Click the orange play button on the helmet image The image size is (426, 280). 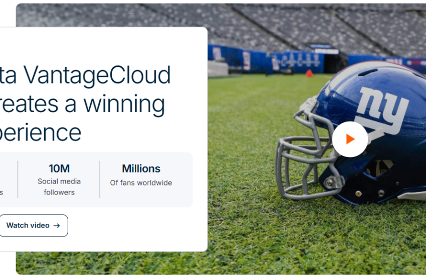pos(350,139)
